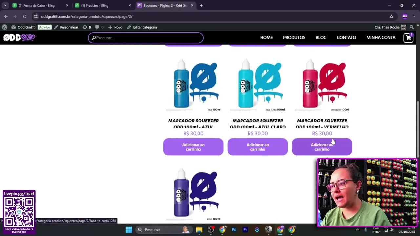Open the blue Squeezer AZUL product image

[x=193, y=85]
